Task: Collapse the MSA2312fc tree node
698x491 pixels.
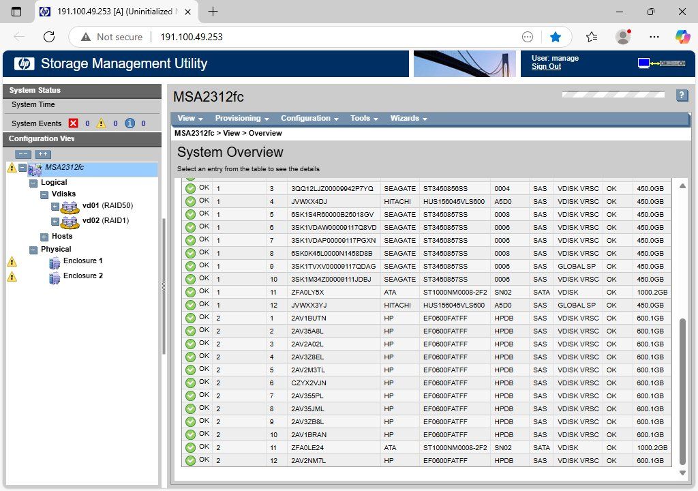Action: point(22,168)
